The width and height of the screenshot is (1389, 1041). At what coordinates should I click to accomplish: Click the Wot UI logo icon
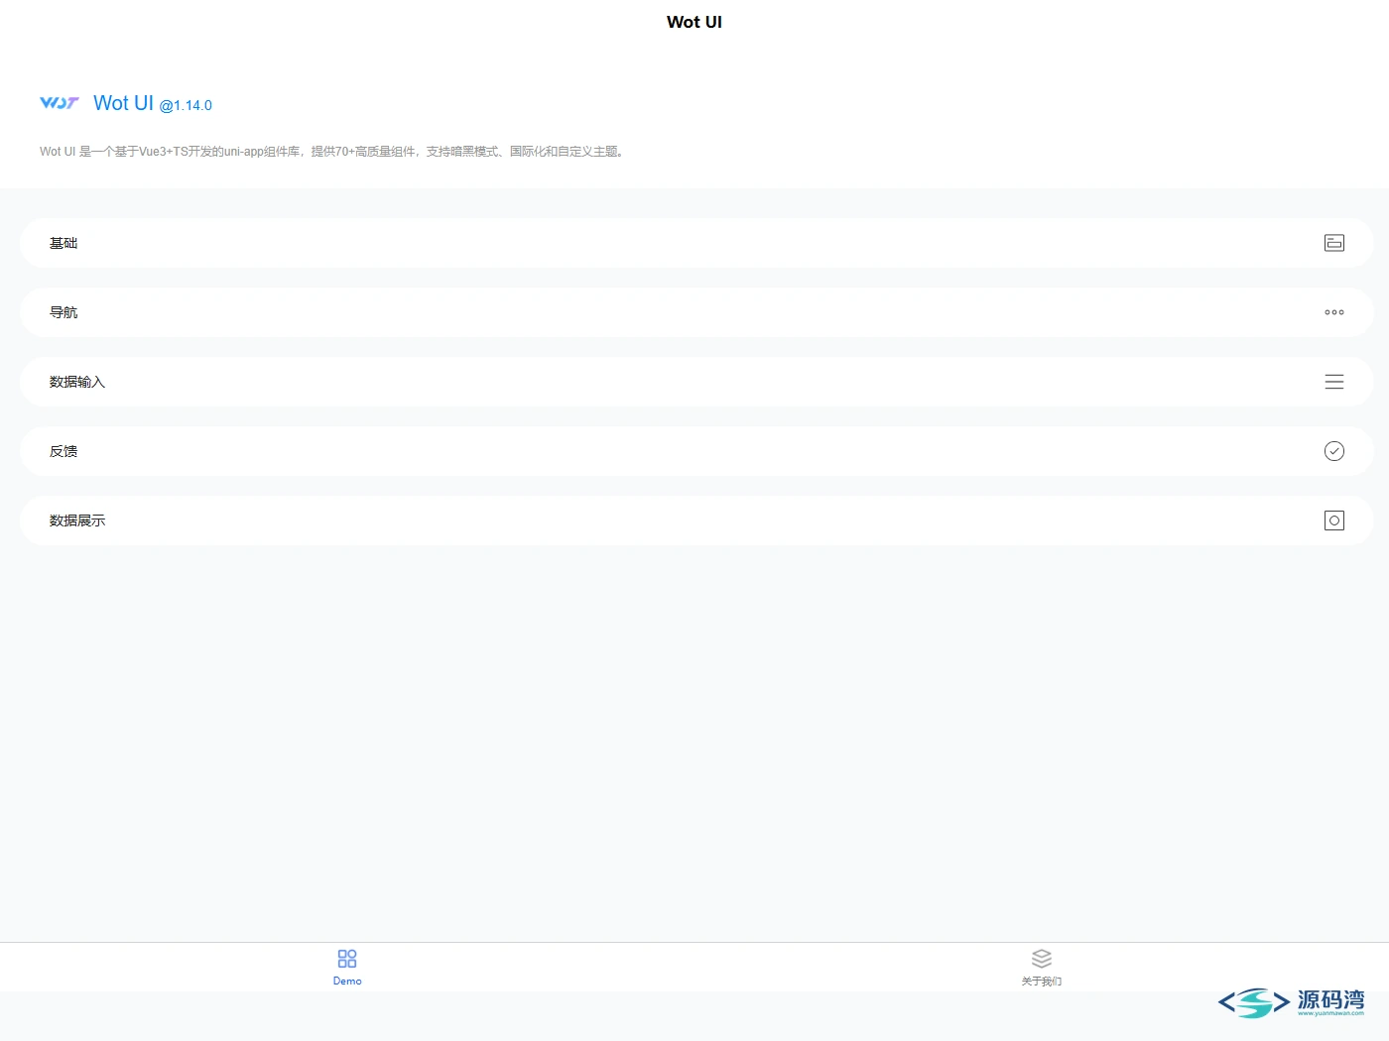[x=60, y=102]
